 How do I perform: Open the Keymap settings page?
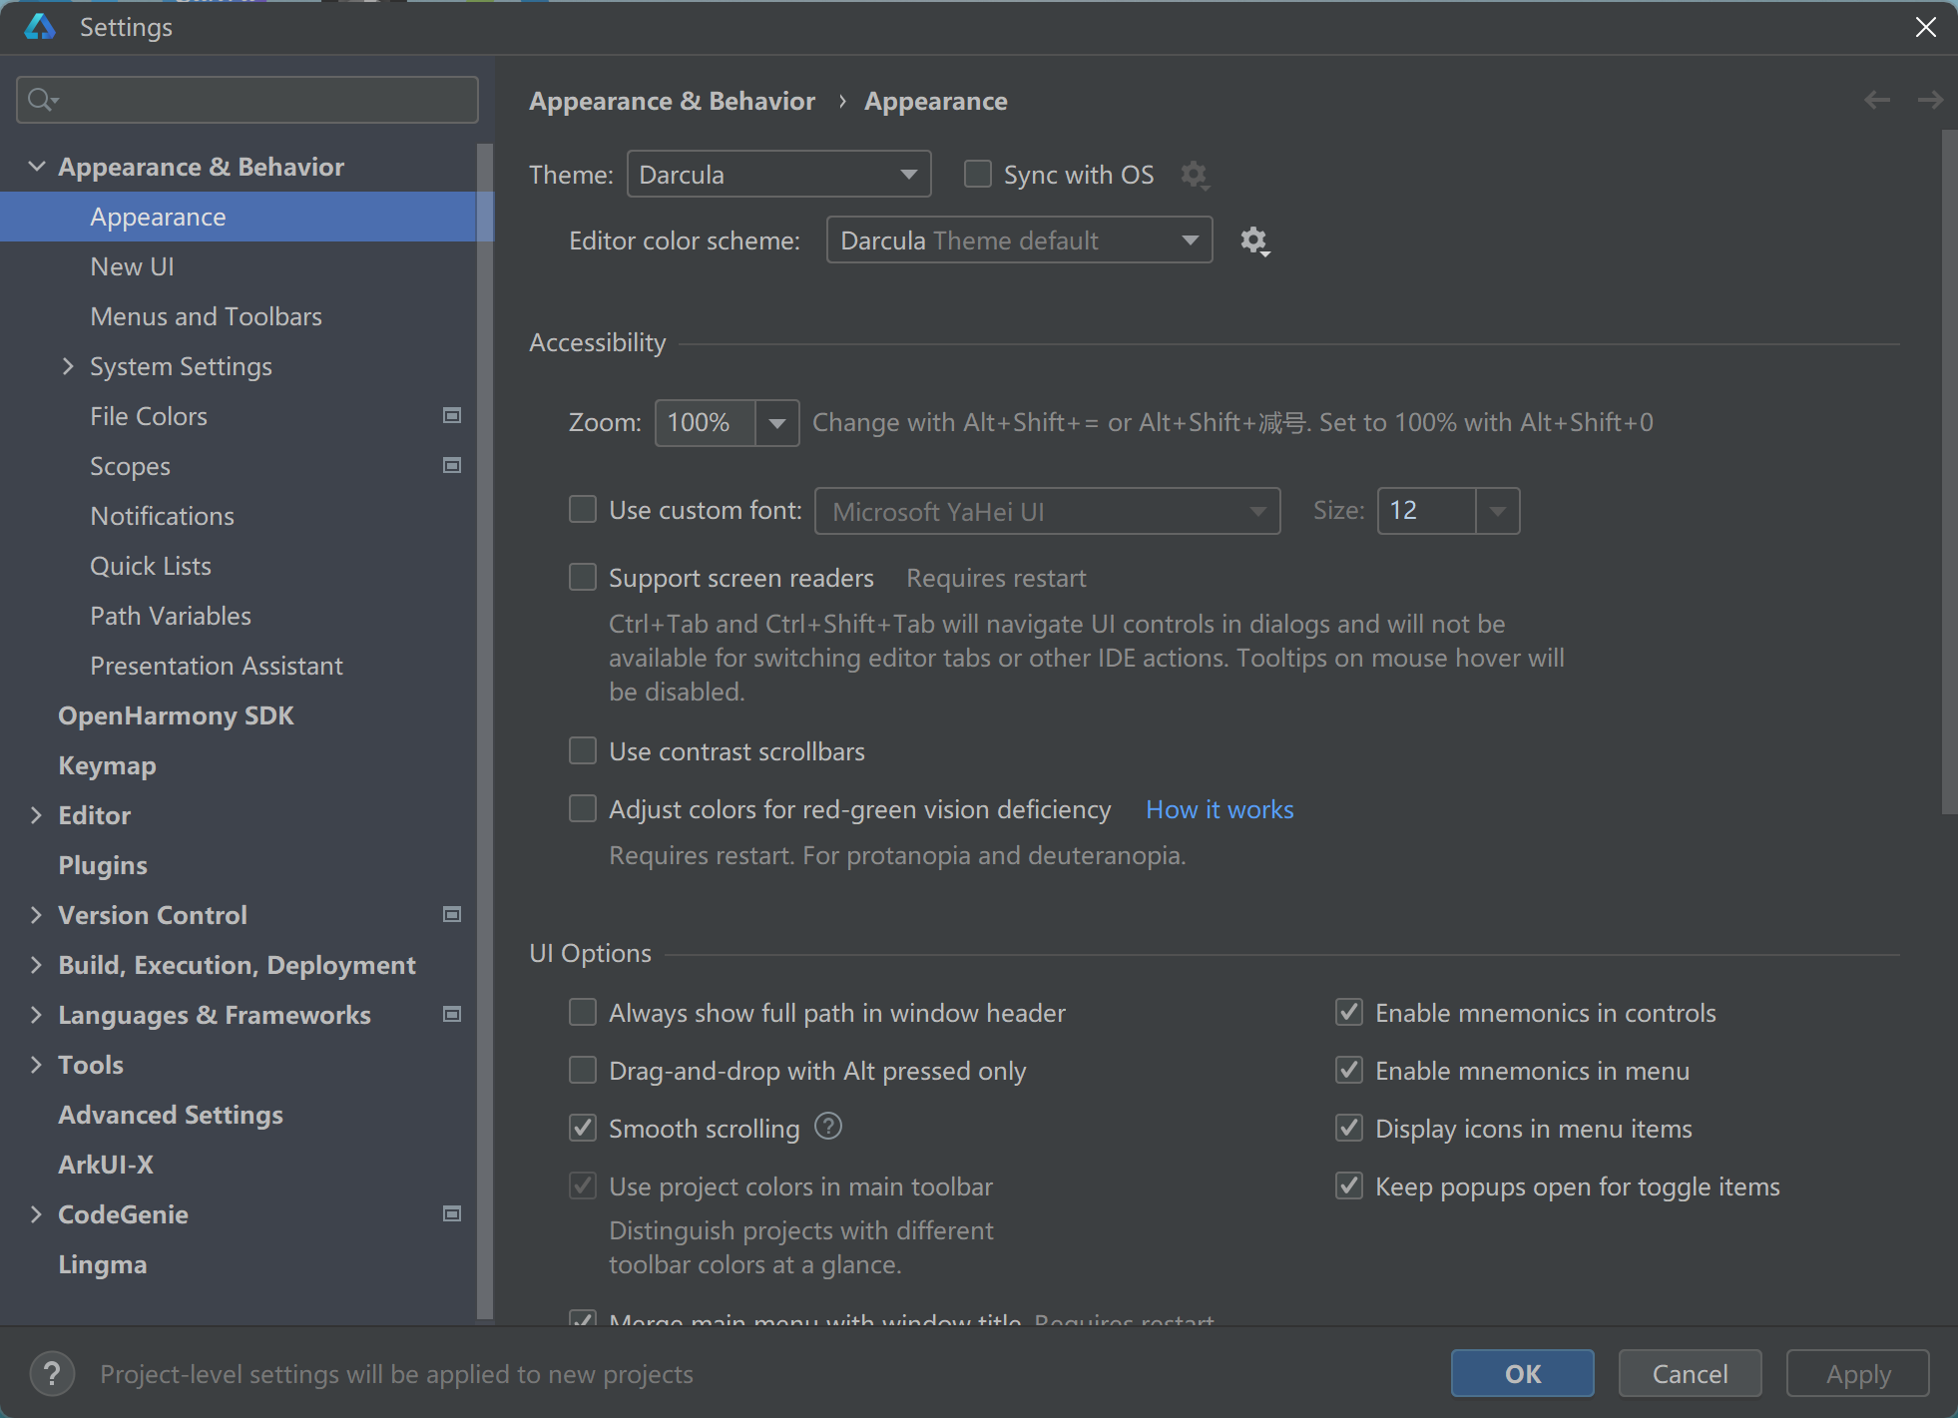[107, 765]
